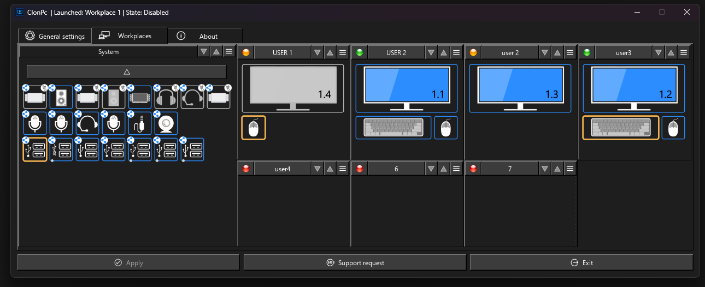
Task: Click the Support request button
Action: point(355,262)
